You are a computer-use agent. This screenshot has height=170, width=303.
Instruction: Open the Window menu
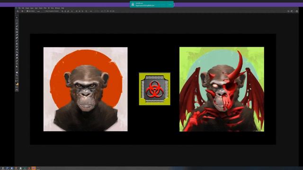[57, 8]
